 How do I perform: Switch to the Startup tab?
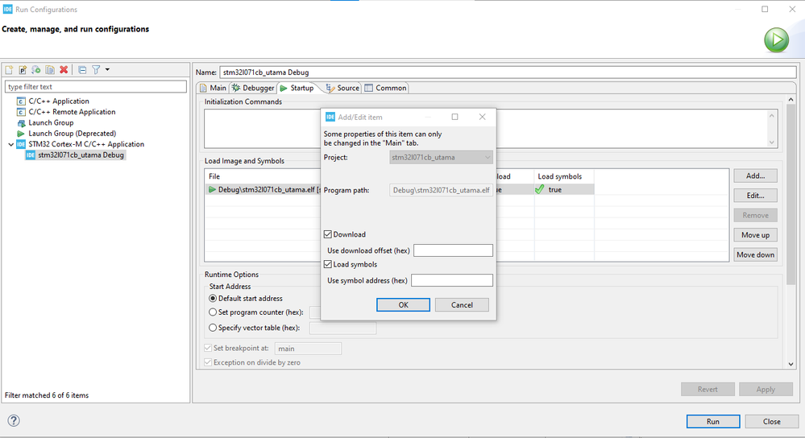click(x=297, y=88)
